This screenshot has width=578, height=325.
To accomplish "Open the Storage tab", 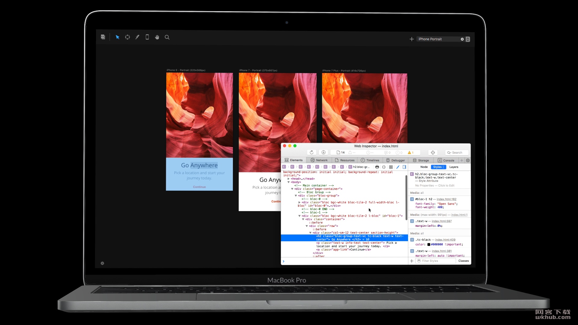I will 421,160.
